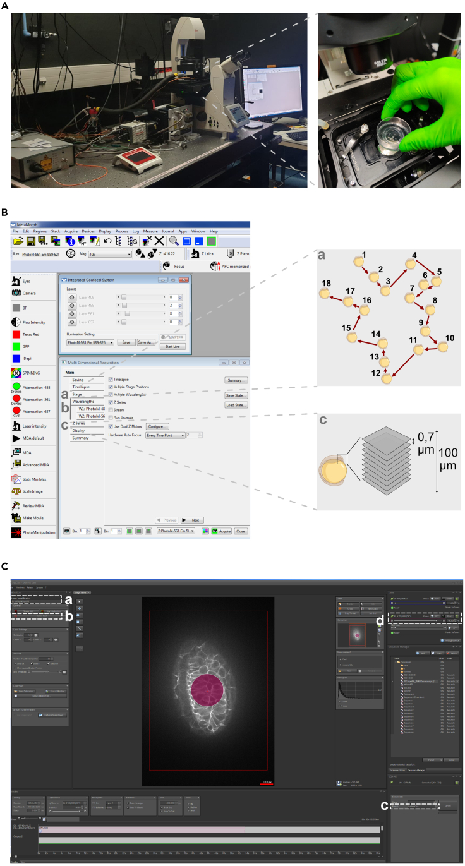Click Configure... button
Viewport: 465px width, 866px height.
(x=157, y=426)
